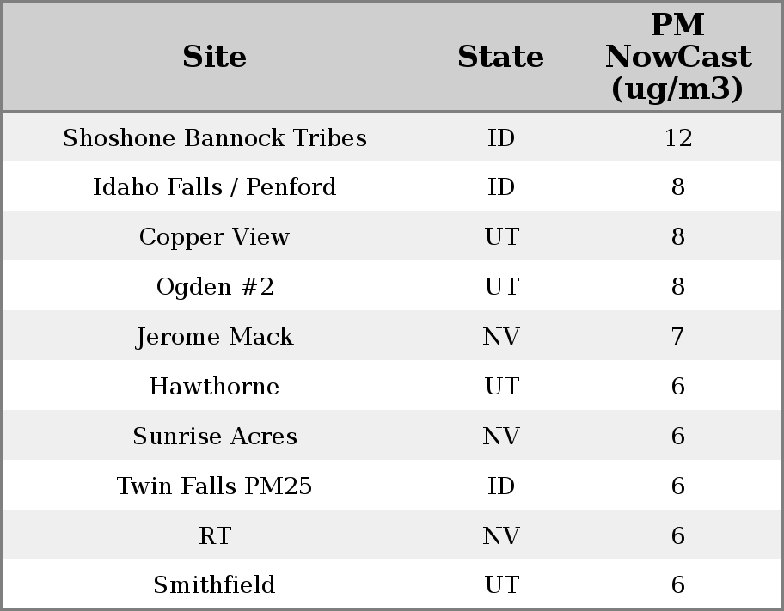
Task: Click the State column header
Action: click(500, 57)
